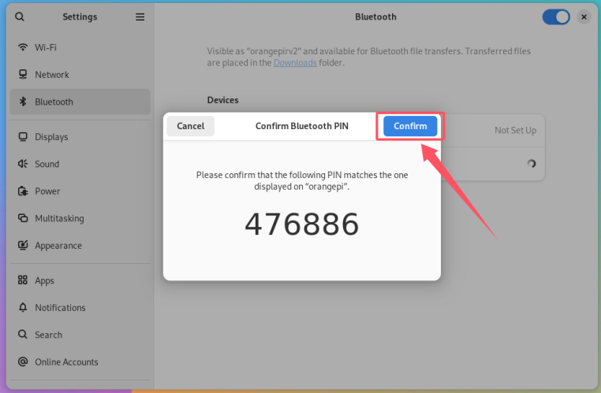Click the Devices section heading
Image resolution: width=601 pixels, height=393 pixels.
pos(222,100)
